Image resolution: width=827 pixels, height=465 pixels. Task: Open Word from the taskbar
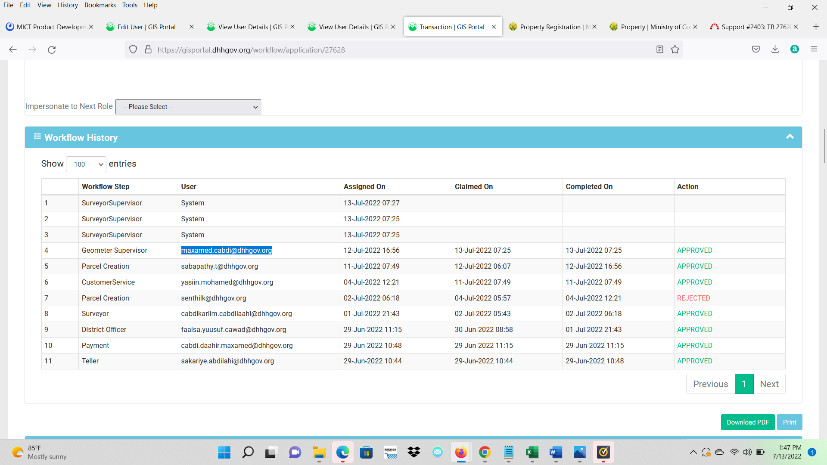pos(556,452)
